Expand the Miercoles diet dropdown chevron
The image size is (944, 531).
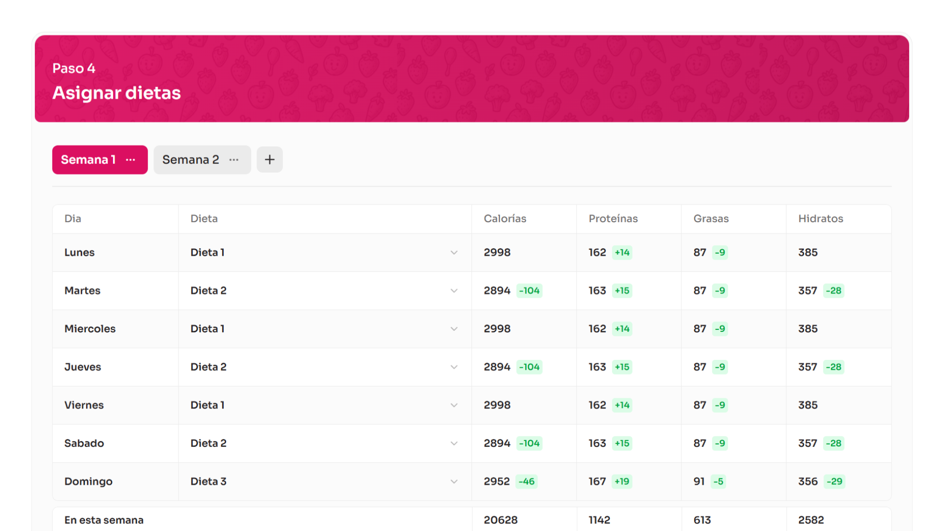(454, 329)
